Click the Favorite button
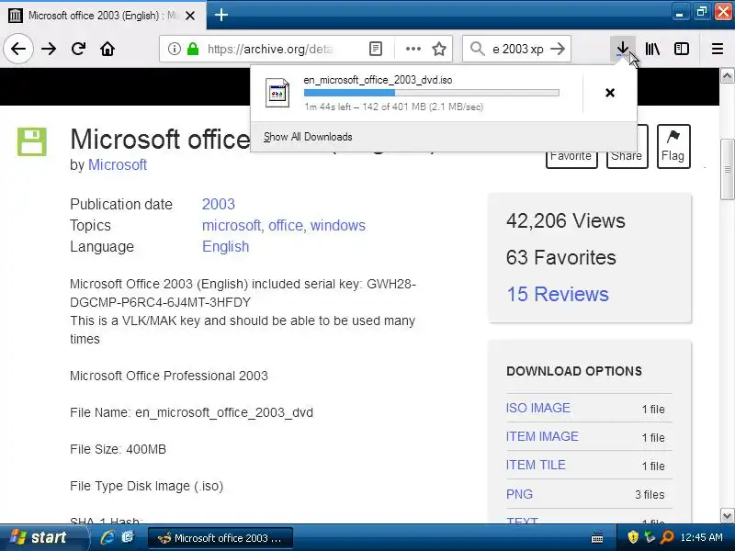 click(x=571, y=156)
